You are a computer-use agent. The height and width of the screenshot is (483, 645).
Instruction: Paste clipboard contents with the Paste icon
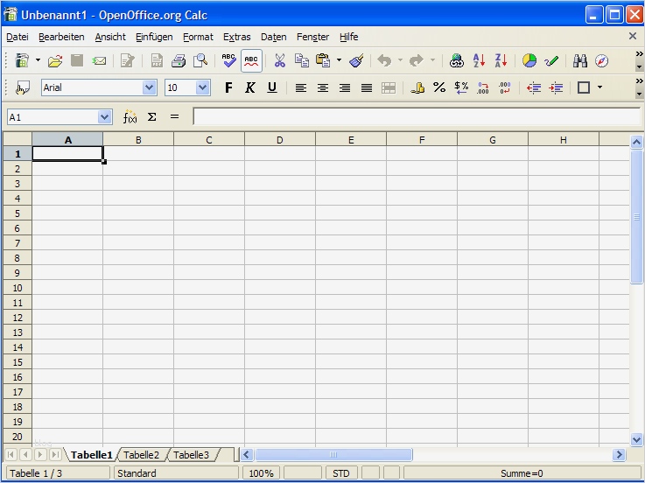coord(323,61)
